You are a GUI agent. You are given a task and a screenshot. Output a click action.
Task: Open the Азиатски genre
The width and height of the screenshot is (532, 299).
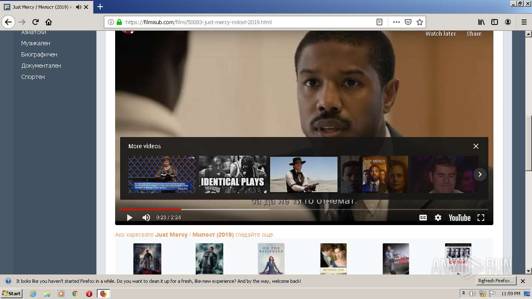[34, 32]
